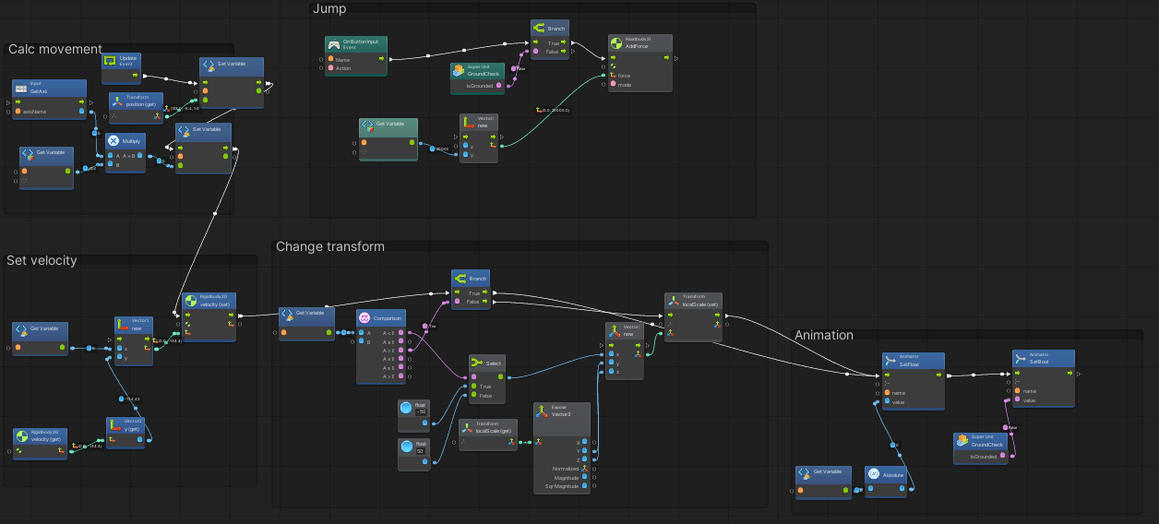
Task: Click the Multiply node's X icon
Action: [x=114, y=141]
